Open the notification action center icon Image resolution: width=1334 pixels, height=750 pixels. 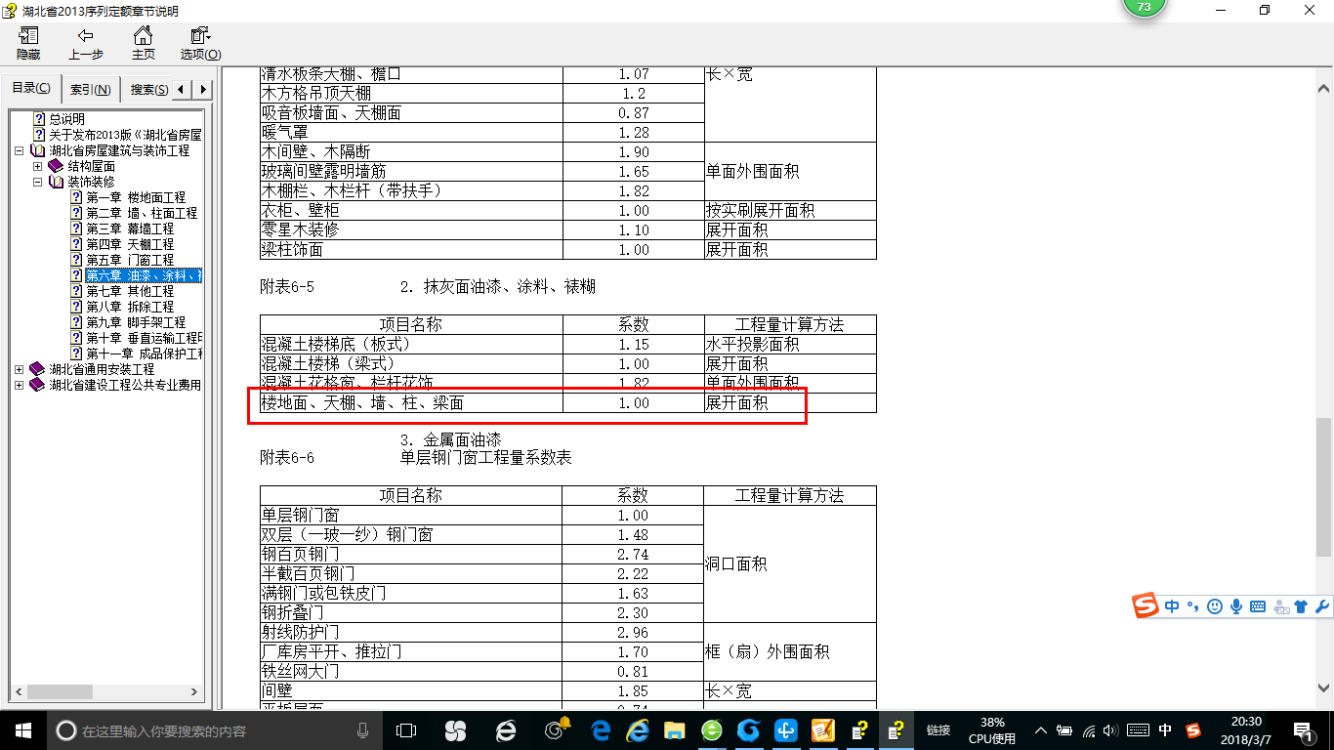[x=1303, y=729]
